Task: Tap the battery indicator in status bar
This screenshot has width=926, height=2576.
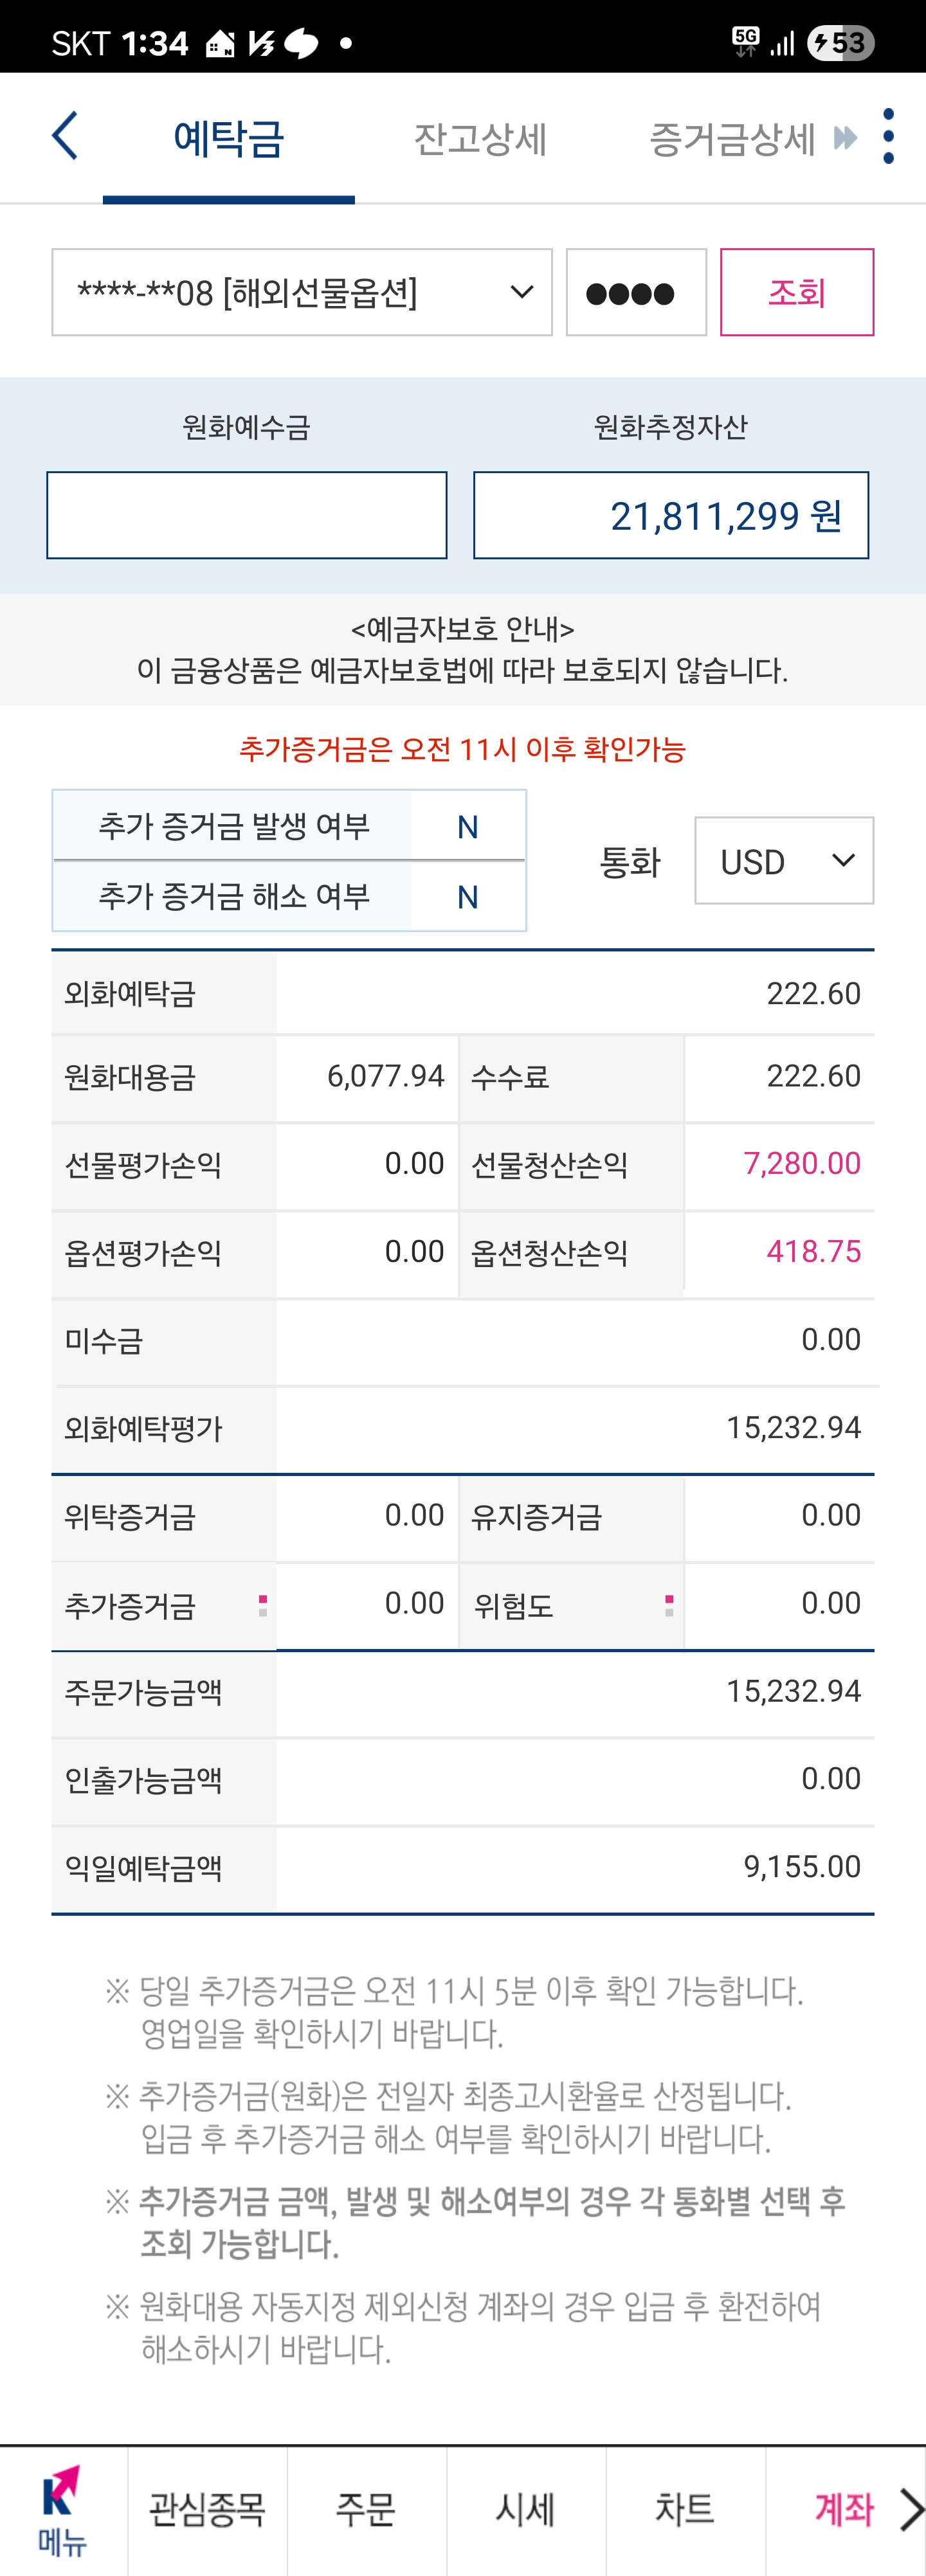Action: coord(841,43)
